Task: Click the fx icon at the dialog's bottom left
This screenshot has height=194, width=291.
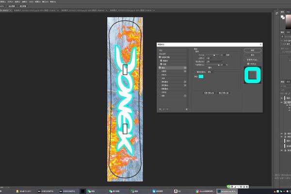Action: (x=160, y=109)
